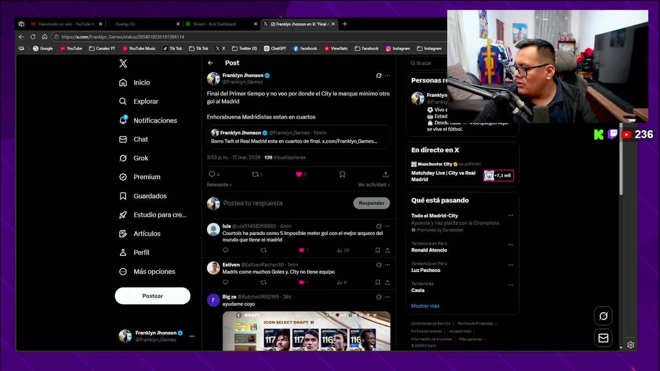Click share icon on main post
This screenshot has height=371, width=660.
(386, 174)
